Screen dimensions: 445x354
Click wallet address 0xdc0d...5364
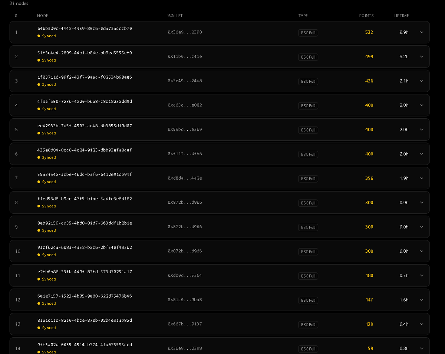point(185,275)
